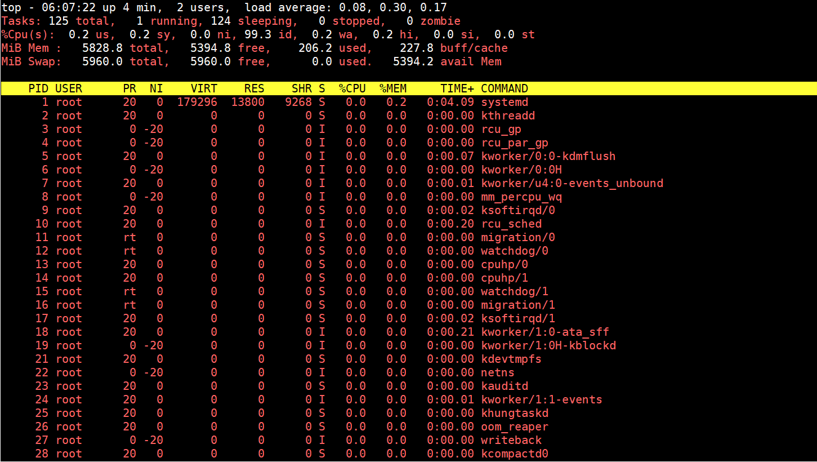Click the rcu_par_gp command entry

pos(515,143)
